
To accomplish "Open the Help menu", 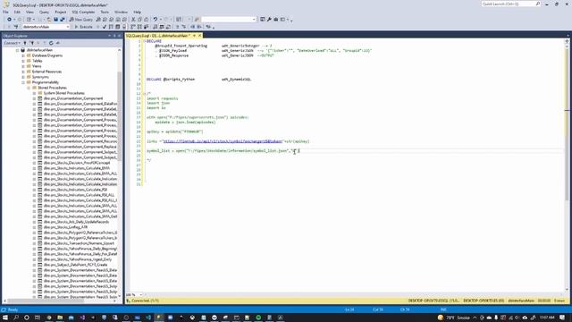I will (137, 12).
